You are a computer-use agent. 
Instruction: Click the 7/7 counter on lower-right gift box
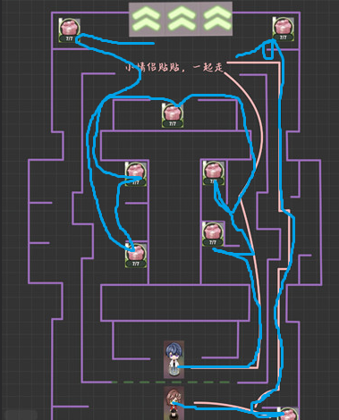click(213, 242)
